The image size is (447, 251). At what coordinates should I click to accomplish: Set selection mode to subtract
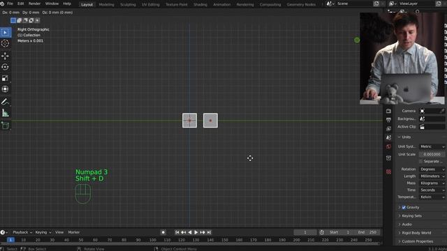coord(25,20)
